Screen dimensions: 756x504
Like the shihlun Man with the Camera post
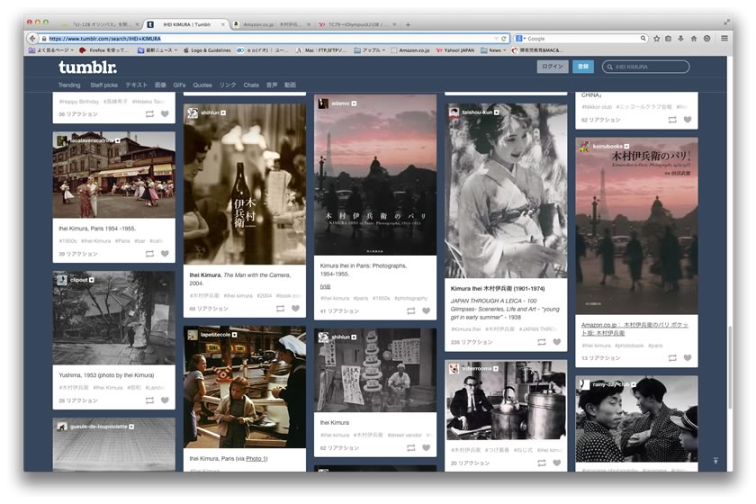pos(295,309)
